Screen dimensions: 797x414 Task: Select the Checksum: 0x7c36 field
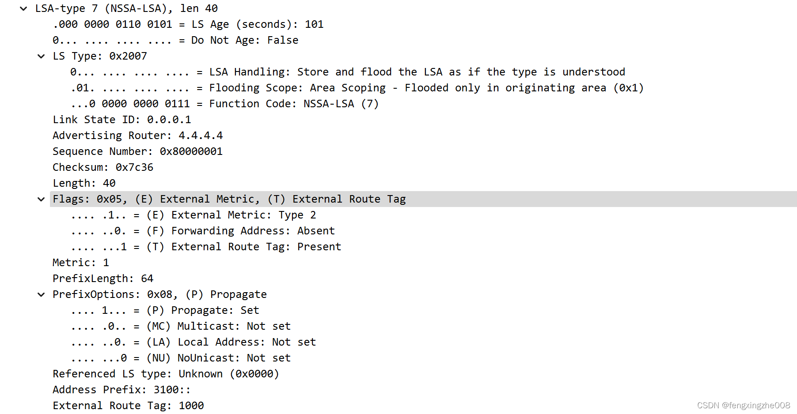tap(102, 167)
